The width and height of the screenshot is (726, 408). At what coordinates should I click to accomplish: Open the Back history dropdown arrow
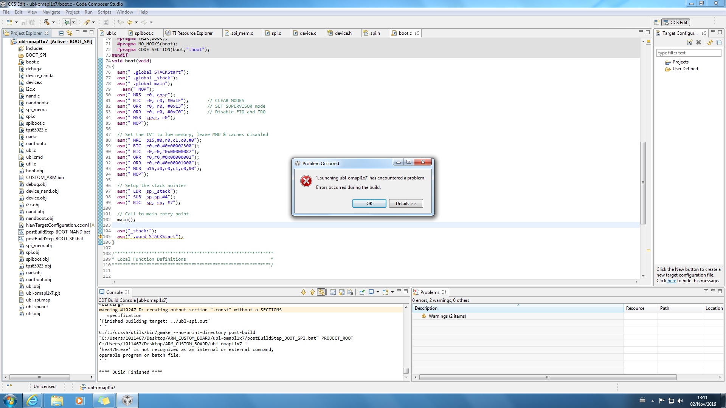[137, 22]
